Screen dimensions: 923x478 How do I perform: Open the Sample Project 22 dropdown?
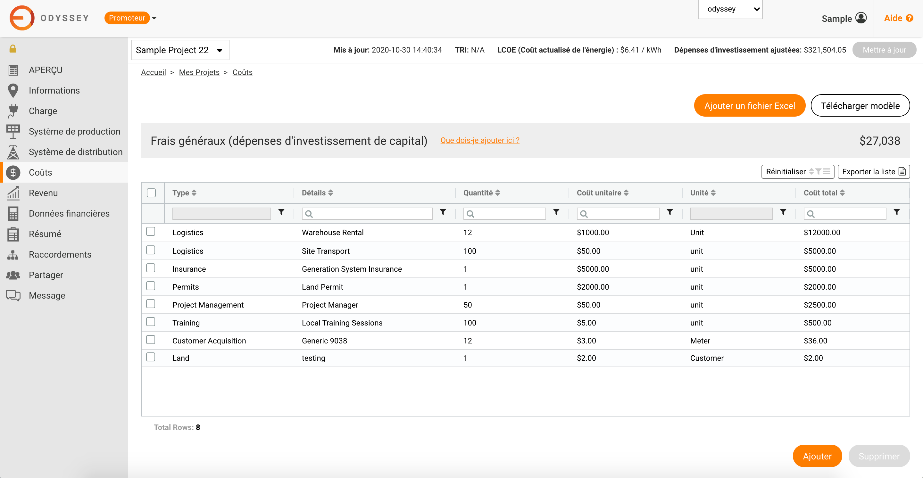point(180,50)
